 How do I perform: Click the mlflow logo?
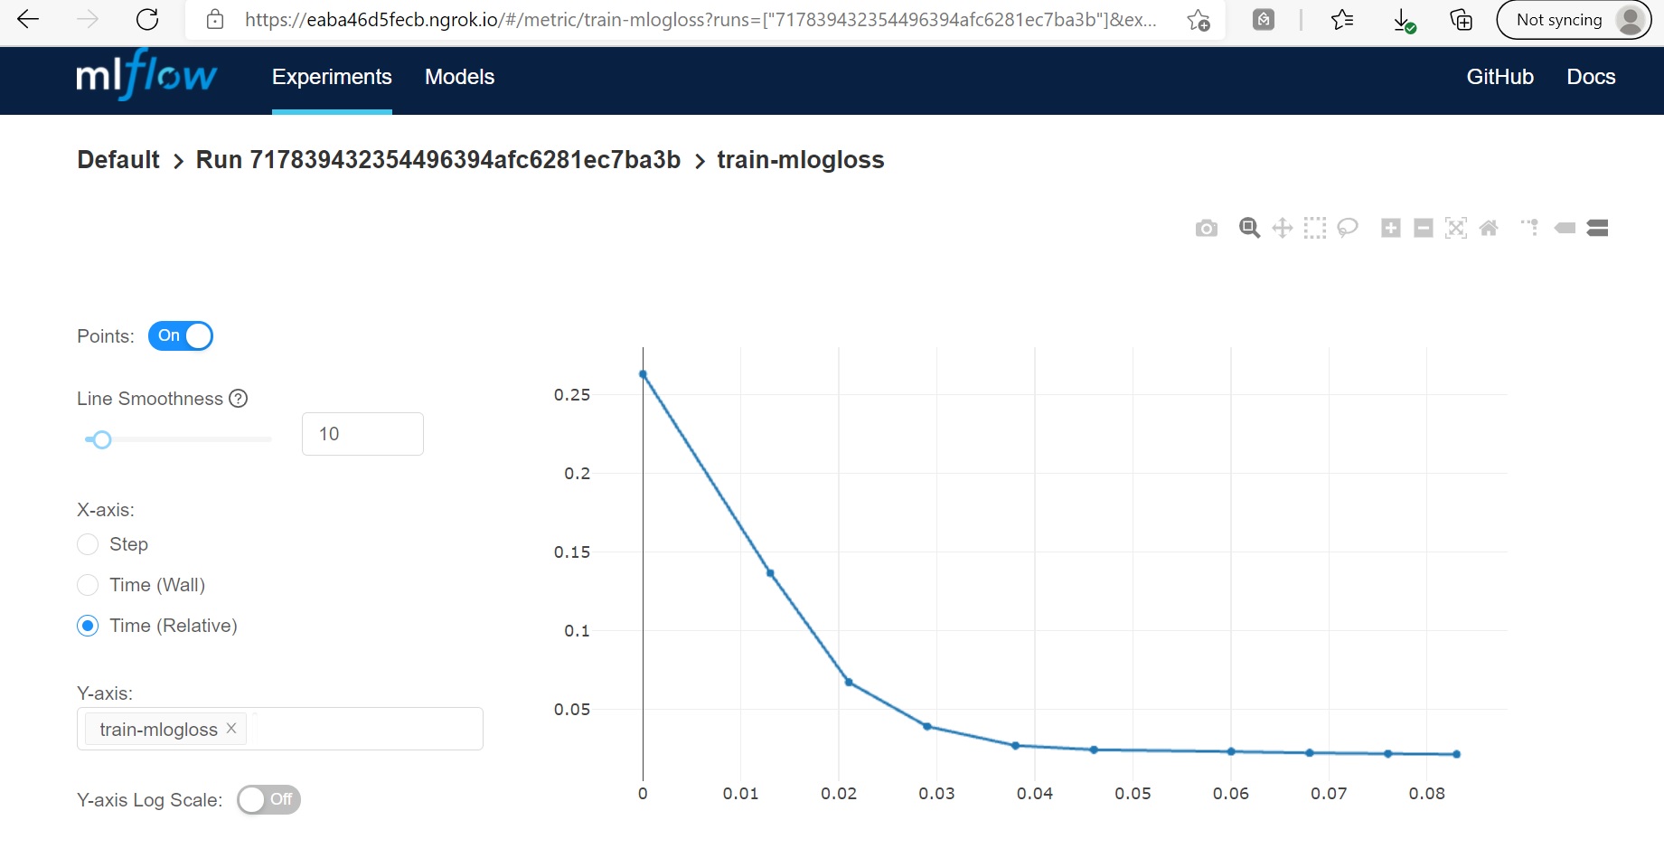pyautogui.click(x=146, y=75)
